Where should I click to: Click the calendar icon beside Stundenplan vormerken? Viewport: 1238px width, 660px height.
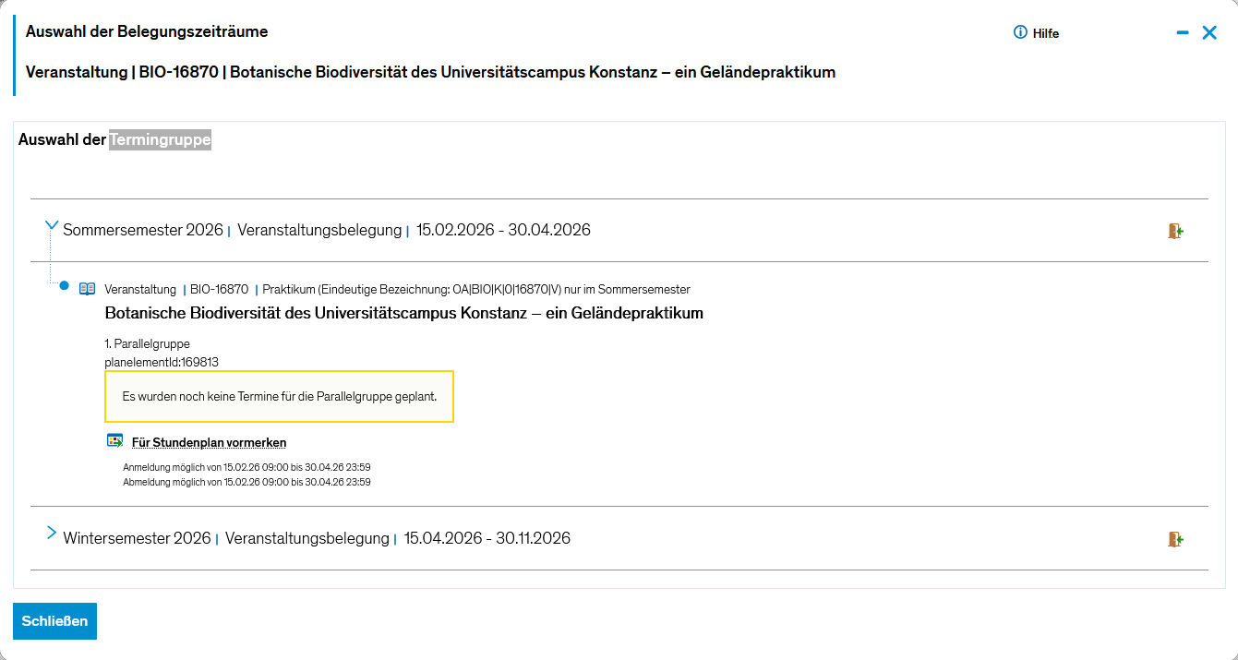coord(114,441)
